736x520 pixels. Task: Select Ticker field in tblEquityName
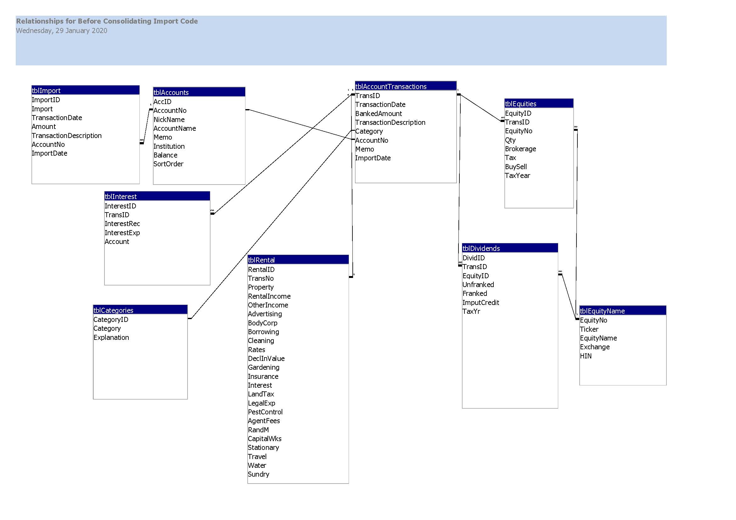tap(589, 329)
